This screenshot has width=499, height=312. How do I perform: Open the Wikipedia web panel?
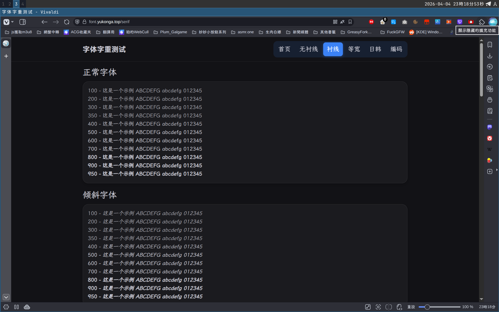tap(490, 149)
